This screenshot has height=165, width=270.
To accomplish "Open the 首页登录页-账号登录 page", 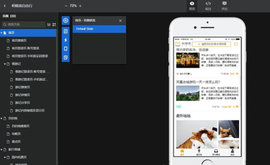I will tap(25, 48).
